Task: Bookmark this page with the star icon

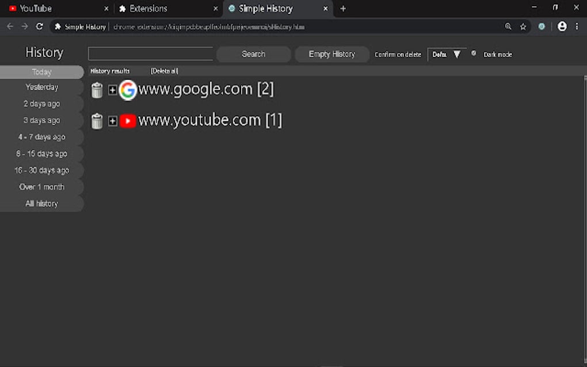Action: pos(523,26)
